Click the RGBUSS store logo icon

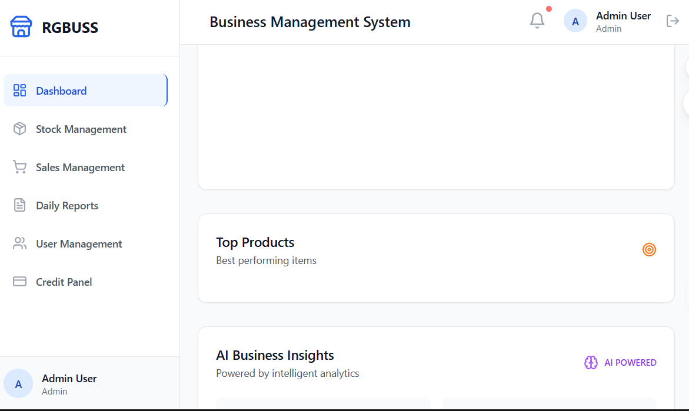pos(21,27)
